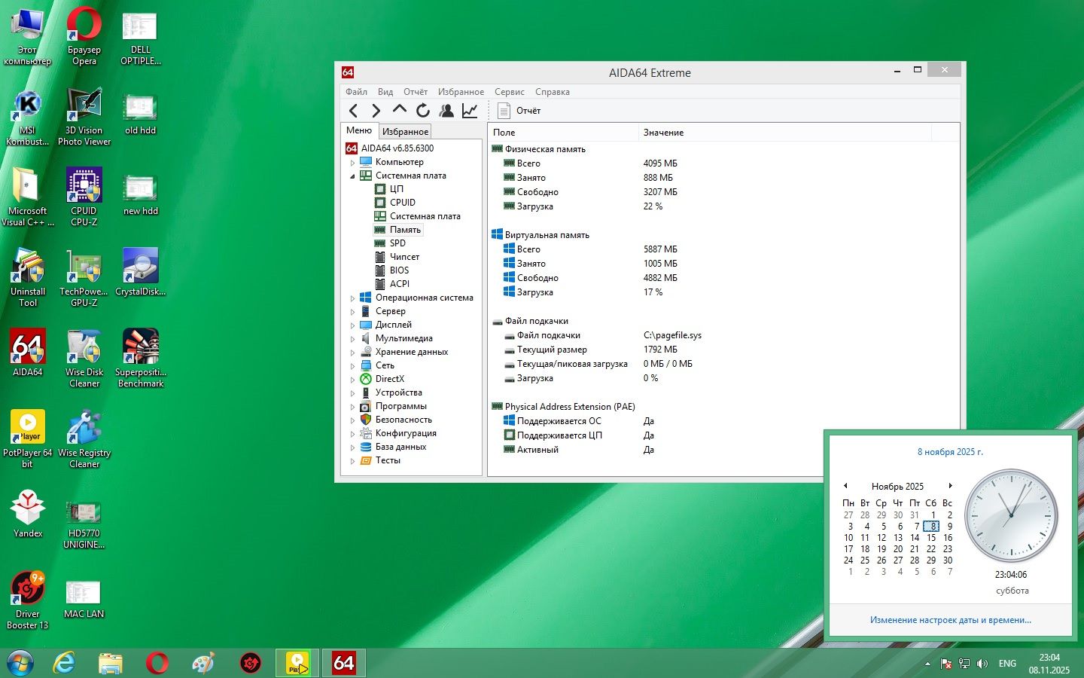Screen dimensions: 1084x678
Task: Click the Back arrow in AIDA64 toolbar
Action: tap(353, 111)
